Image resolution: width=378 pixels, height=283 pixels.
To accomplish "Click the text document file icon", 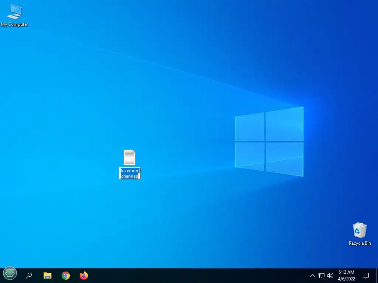I will click(x=130, y=157).
